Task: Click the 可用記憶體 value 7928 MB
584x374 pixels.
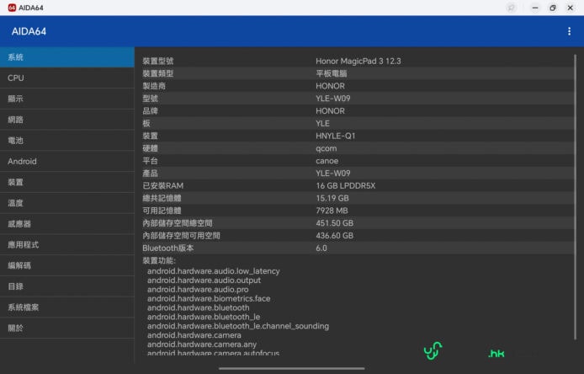Action: tap(332, 211)
